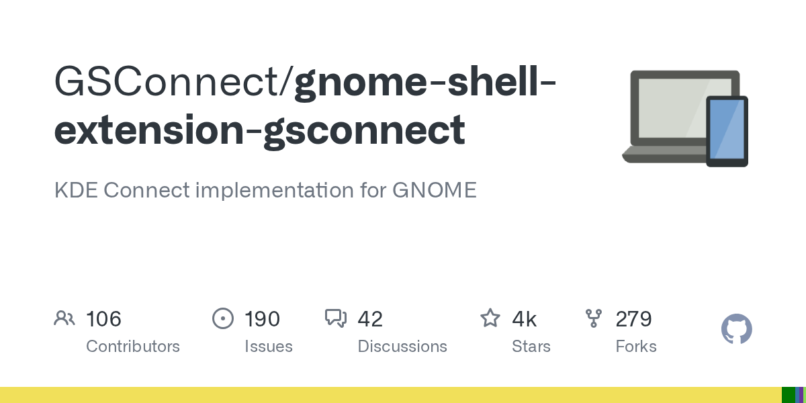Select the GSConnect owner name
Screen dimensions: 806x403
[168, 82]
